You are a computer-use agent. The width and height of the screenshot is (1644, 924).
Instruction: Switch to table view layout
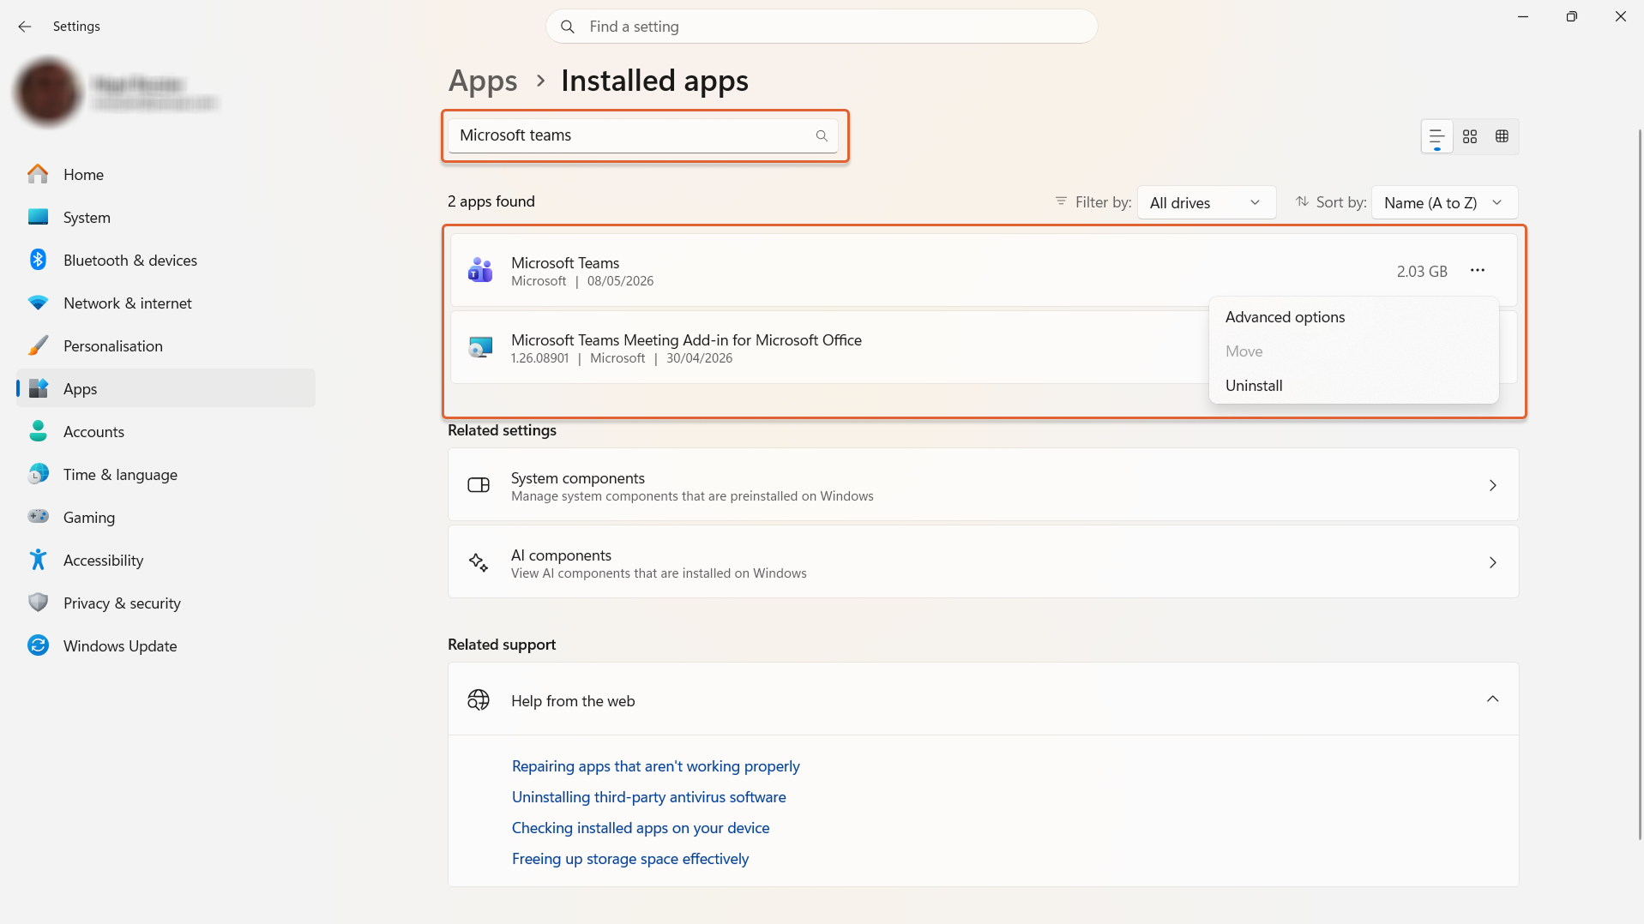[x=1502, y=136]
